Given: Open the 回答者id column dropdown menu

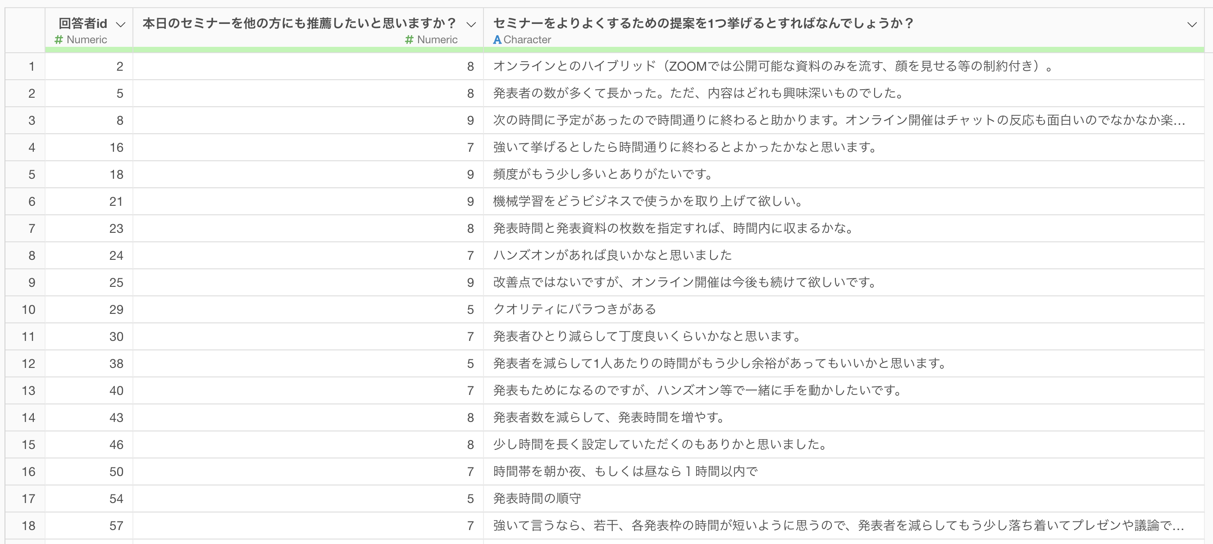Looking at the screenshot, I should pos(121,24).
